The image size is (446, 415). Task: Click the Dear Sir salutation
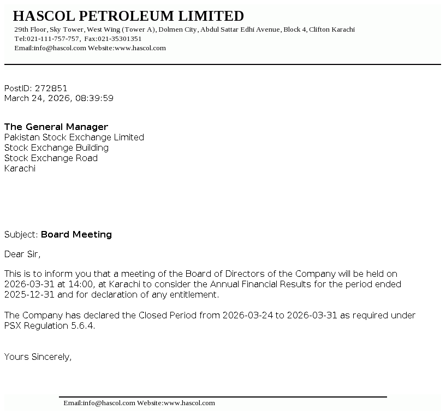click(22, 254)
